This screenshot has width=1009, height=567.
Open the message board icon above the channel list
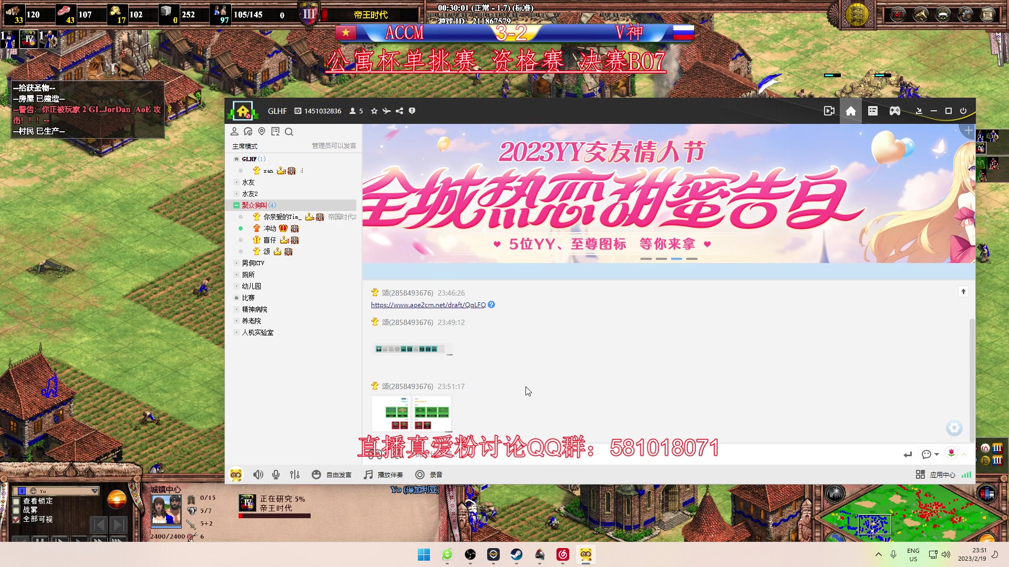pyautogui.click(x=275, y=132)
